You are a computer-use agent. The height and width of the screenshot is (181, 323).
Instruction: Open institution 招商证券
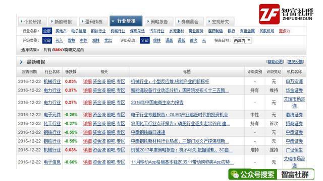[x=294, y=124]
